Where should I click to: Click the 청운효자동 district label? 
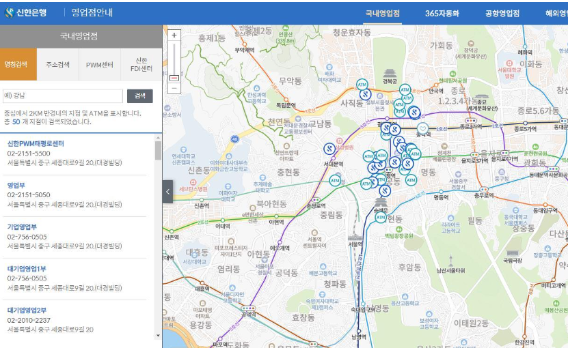352,33
